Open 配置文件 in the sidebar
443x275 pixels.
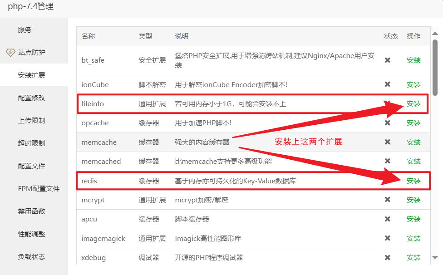tap(32, 166)
